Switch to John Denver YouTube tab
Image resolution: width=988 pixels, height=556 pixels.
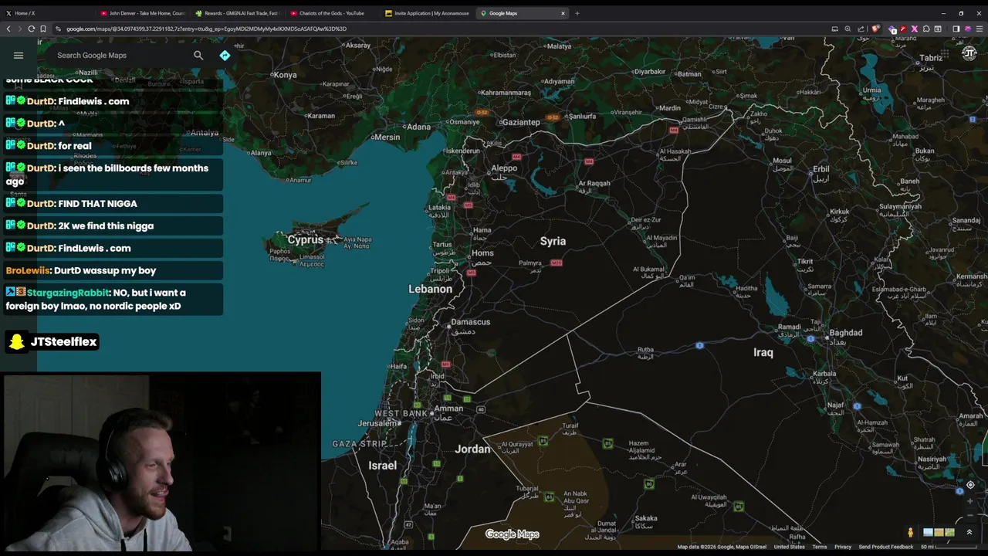pos(143,13)
